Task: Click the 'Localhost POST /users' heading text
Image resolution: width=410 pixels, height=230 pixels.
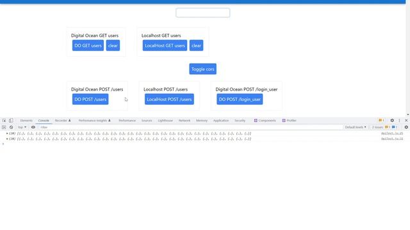Action: coord(165,89)
